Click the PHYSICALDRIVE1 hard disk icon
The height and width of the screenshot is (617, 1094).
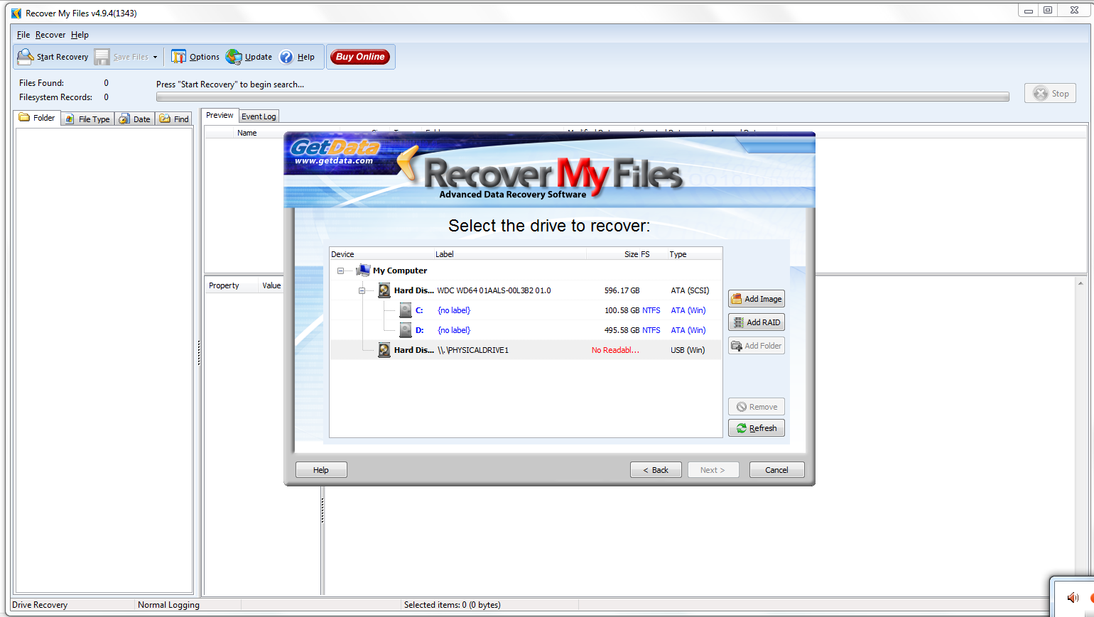[x=384, y=350]
